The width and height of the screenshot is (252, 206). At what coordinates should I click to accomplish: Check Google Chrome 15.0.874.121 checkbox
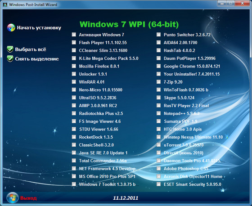(158, 66)
